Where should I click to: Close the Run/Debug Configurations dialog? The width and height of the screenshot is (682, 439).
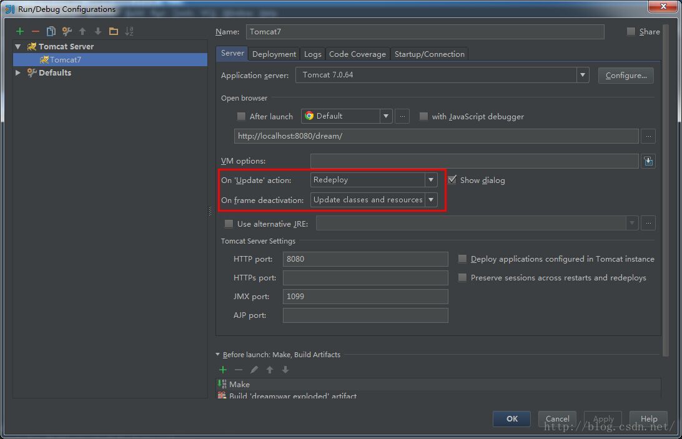[663, 6]
